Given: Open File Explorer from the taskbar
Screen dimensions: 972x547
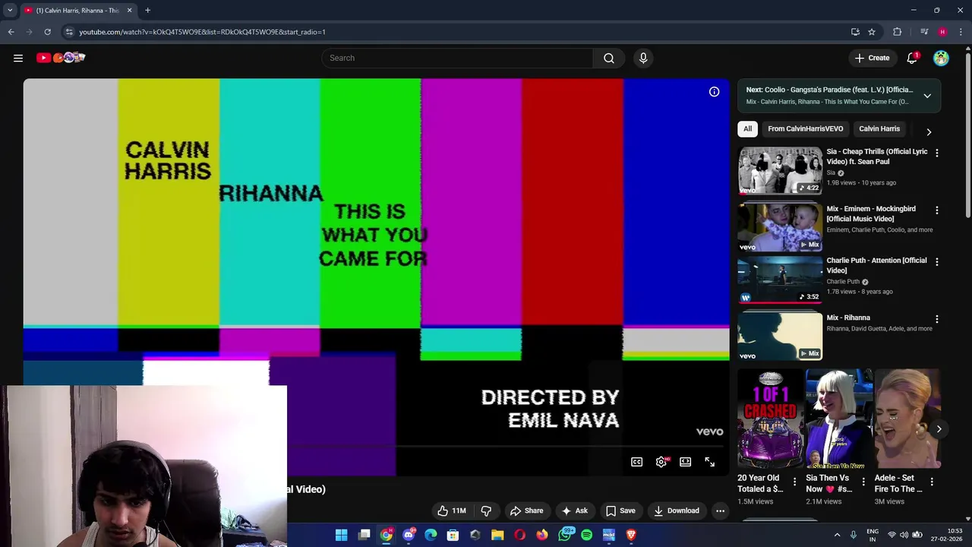Looking at the screenshot, I should click(x=497, y=535).
